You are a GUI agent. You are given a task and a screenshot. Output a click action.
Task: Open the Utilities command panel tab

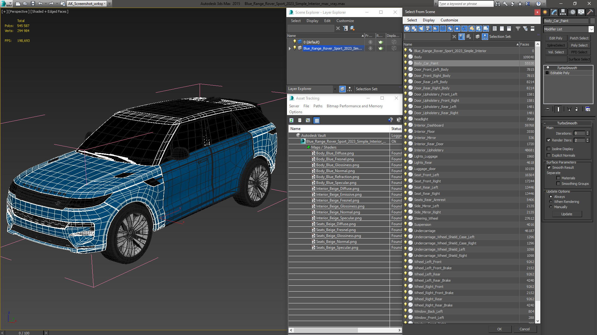coord(590,12)
